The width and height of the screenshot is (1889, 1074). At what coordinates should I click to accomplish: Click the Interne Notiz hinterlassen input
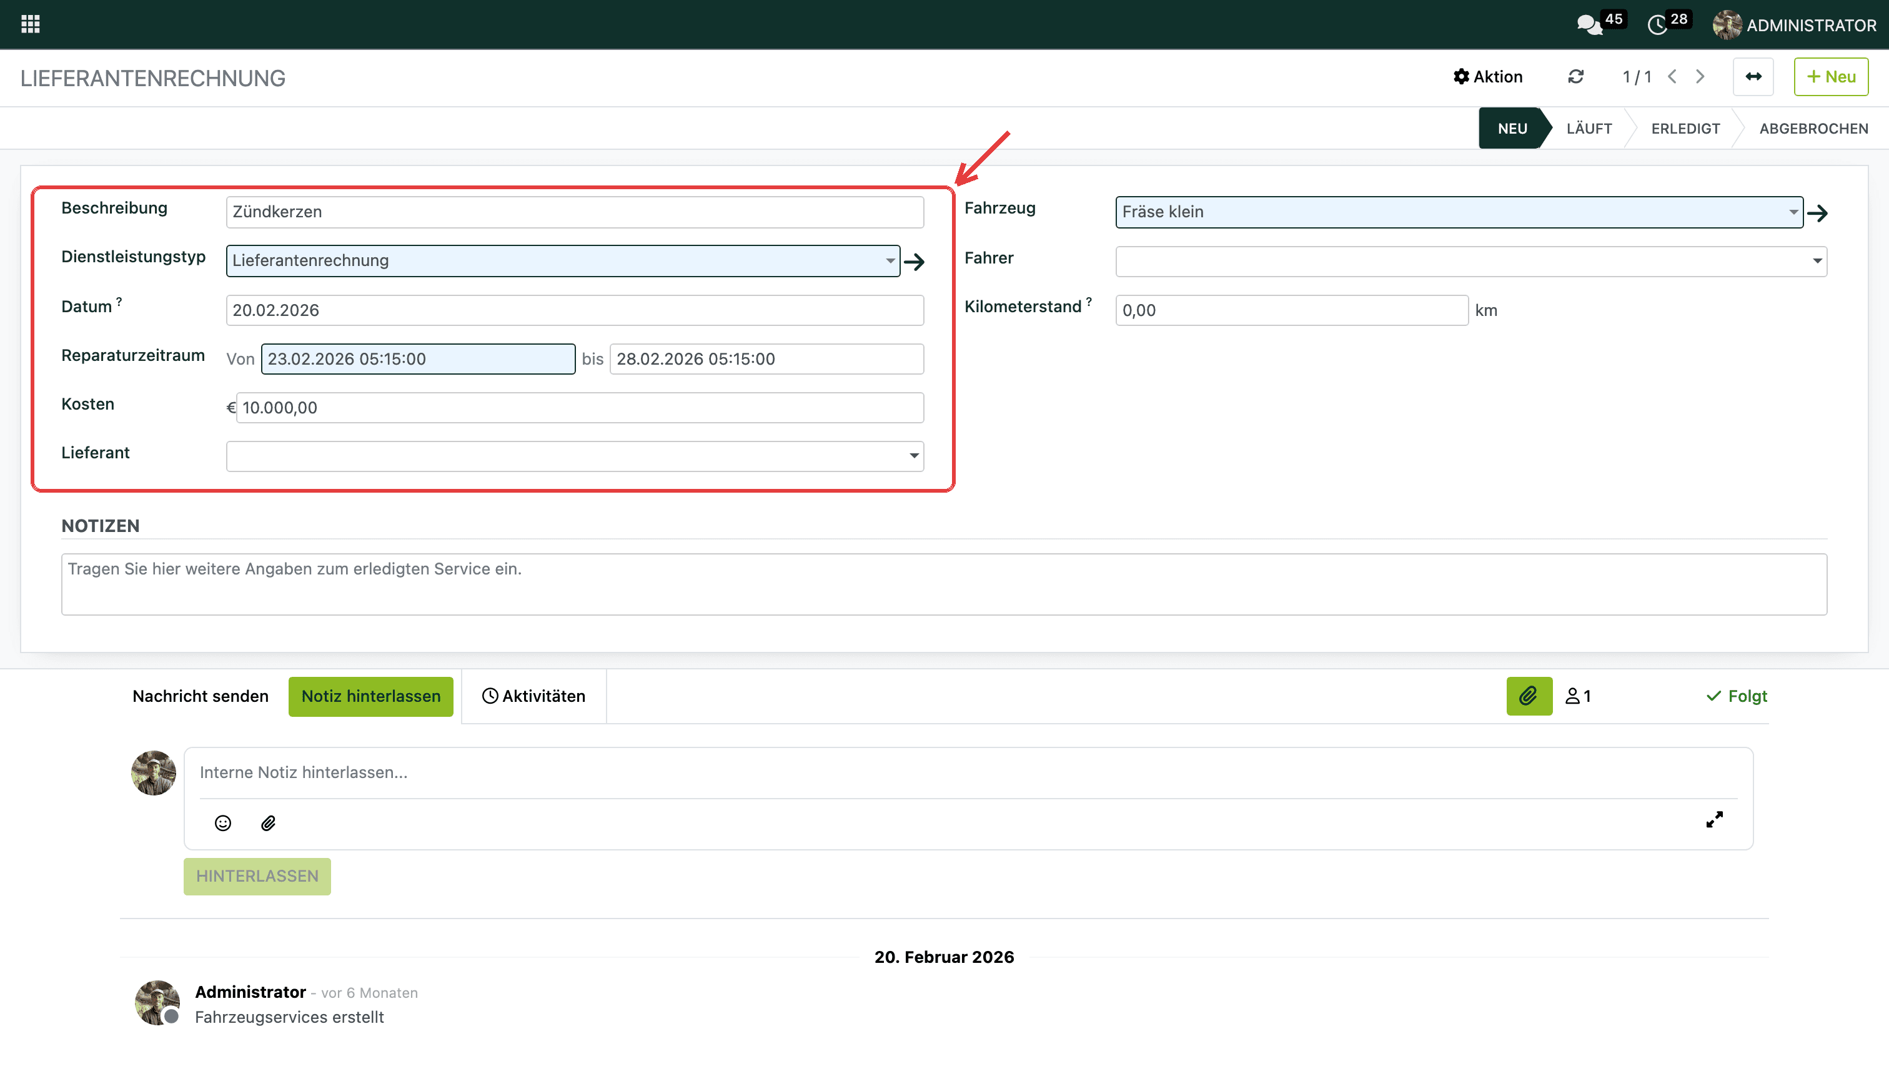[x=968, y=772]
